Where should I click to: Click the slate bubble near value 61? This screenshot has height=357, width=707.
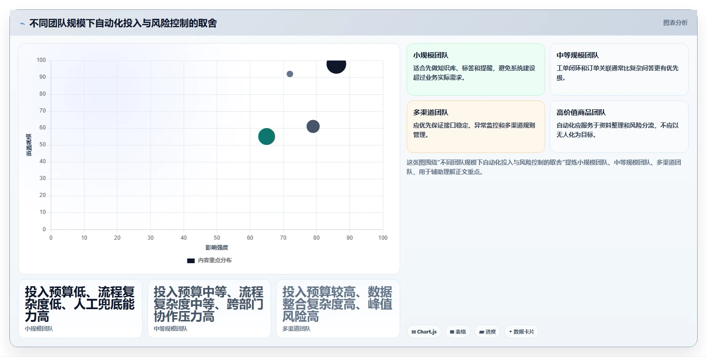[313, 126]
